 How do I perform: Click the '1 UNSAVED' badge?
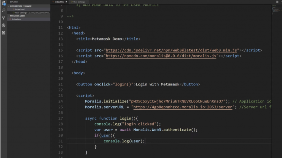[x=27, y=6]
